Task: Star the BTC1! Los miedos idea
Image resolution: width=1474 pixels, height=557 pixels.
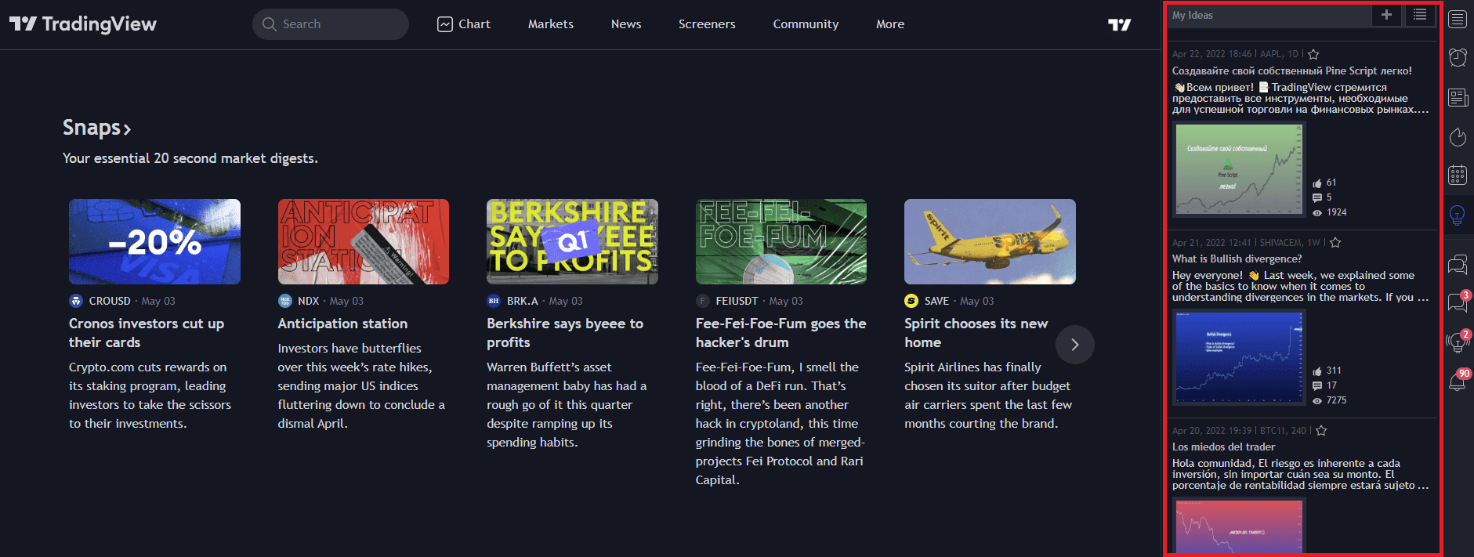Action: (x=1321, y=430)
